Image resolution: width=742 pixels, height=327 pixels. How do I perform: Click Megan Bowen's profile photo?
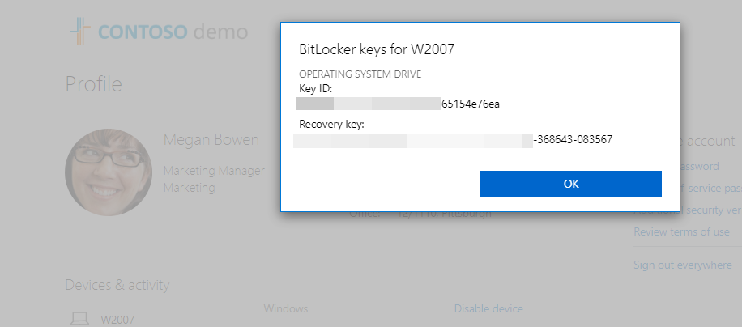(x=109, y=172)
